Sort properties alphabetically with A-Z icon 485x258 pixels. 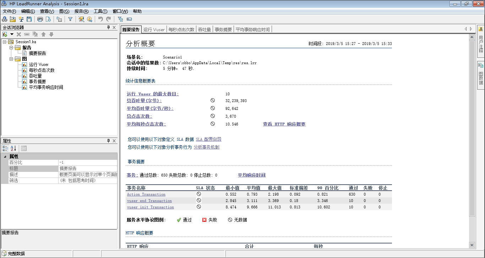13,148
